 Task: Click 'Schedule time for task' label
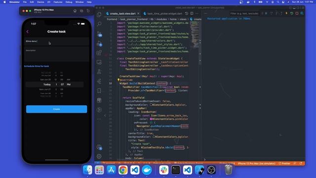click(x=37, y=66)
